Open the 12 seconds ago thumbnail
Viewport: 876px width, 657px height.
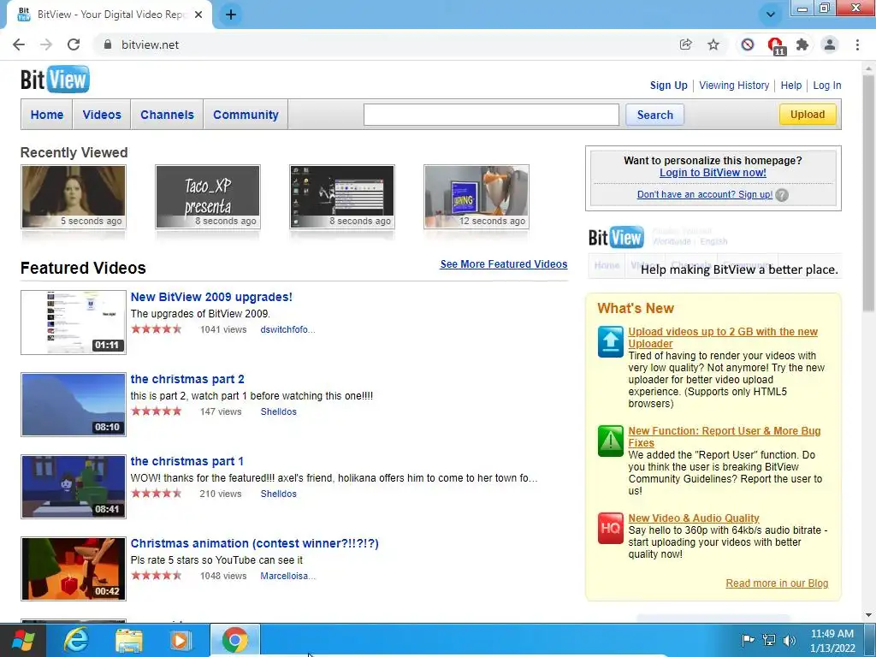click(476, 197)
